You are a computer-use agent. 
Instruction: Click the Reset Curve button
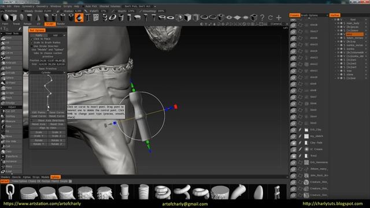(x=57, y=116)
